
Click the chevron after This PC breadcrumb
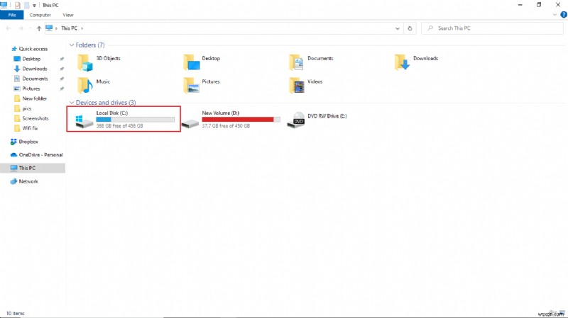pyautogui.click(x=82, y=28)
